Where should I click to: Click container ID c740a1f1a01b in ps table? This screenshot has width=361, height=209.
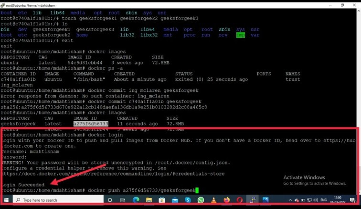click(x=18, y=79)
